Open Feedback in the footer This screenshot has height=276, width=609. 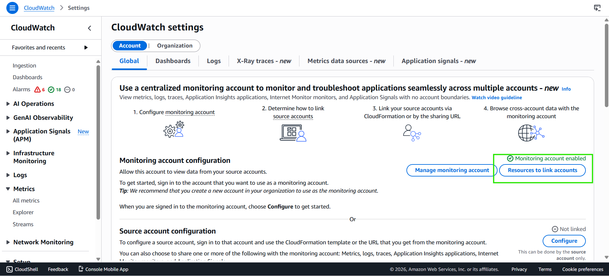(58, 269)
